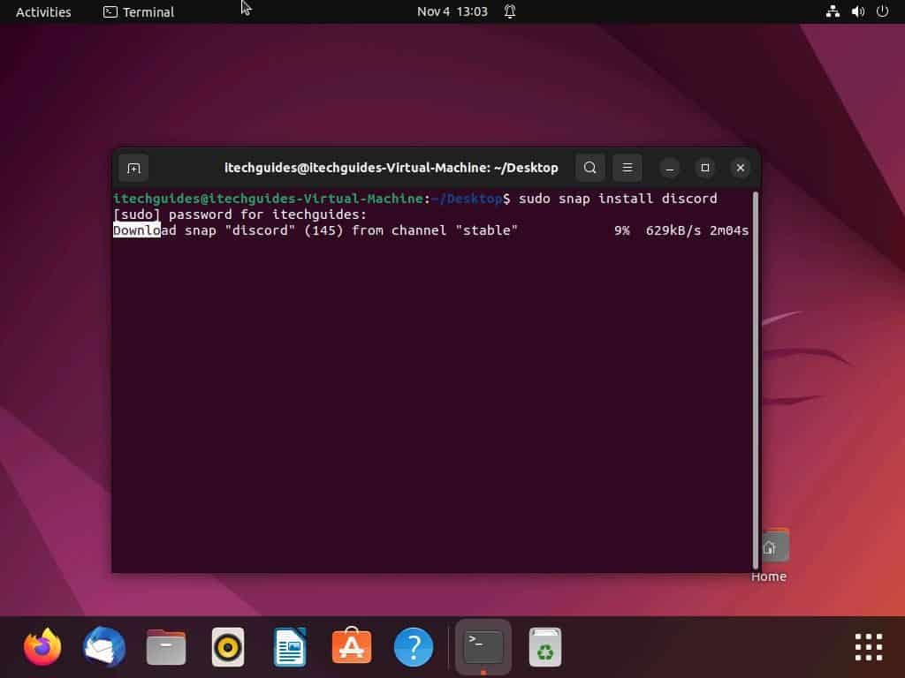Launch Firefox from the dock

tap(42, 647)
